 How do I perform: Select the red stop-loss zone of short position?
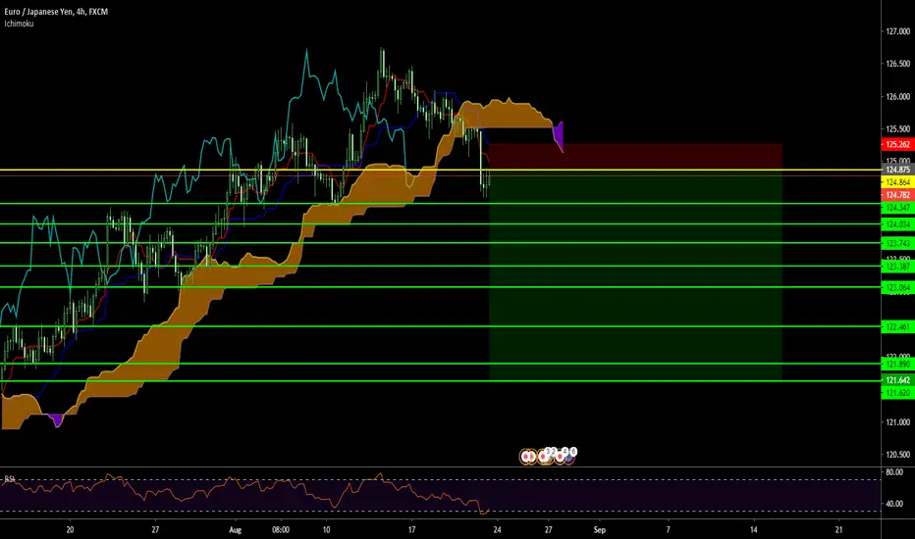point(635,157)
